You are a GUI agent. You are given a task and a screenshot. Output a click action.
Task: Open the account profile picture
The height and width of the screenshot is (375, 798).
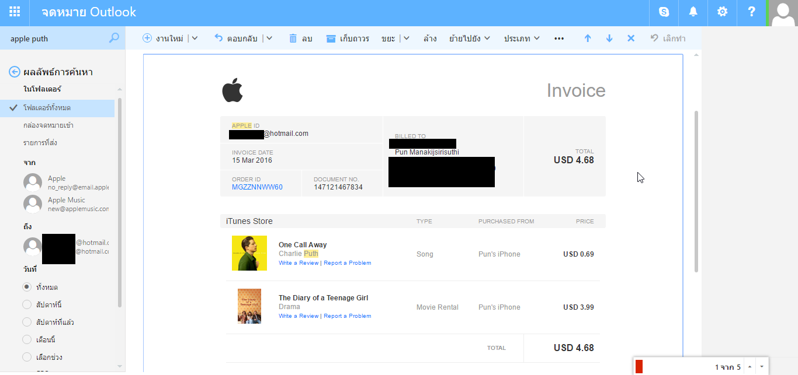[x=783, y=13]
